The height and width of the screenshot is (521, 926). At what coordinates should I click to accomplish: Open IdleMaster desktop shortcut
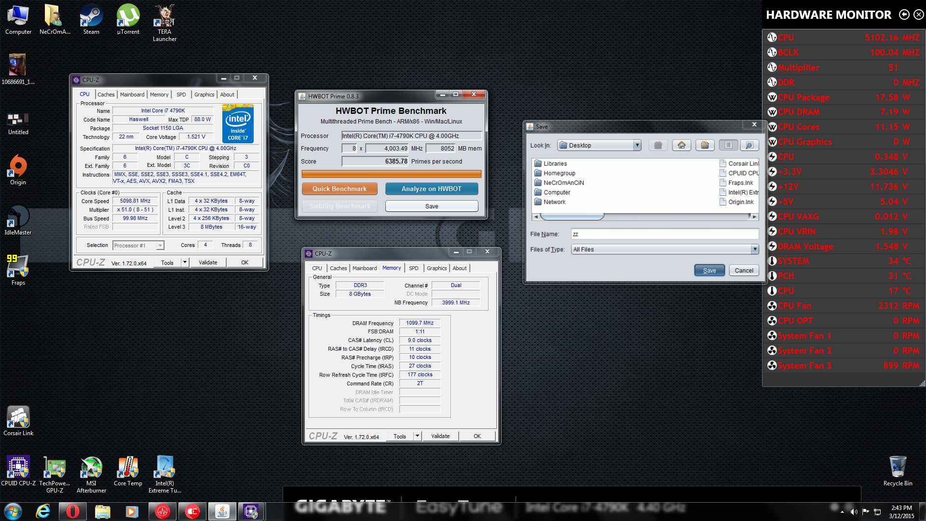click(x=18, y=220)
